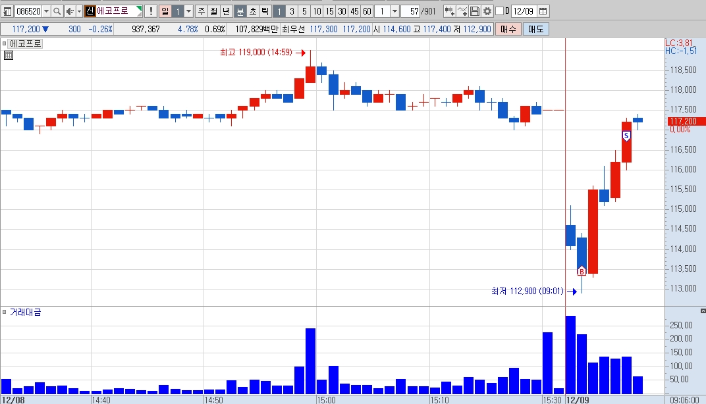Select the 30 minute interval
The image size is (706, 404).
342,11
